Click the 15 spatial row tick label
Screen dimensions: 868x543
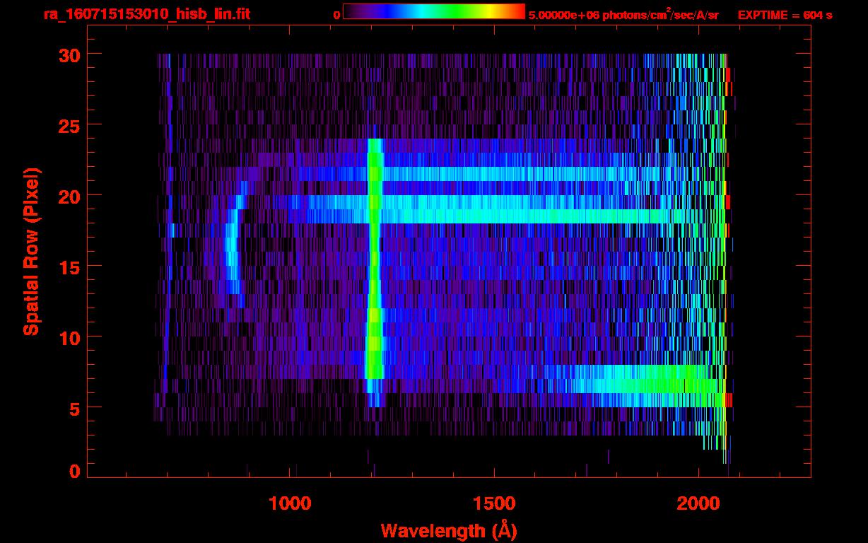69,267
